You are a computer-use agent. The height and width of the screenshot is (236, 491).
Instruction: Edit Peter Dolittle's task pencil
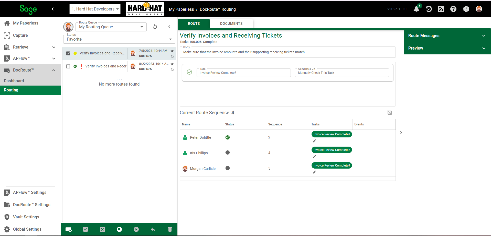point(314,141)
